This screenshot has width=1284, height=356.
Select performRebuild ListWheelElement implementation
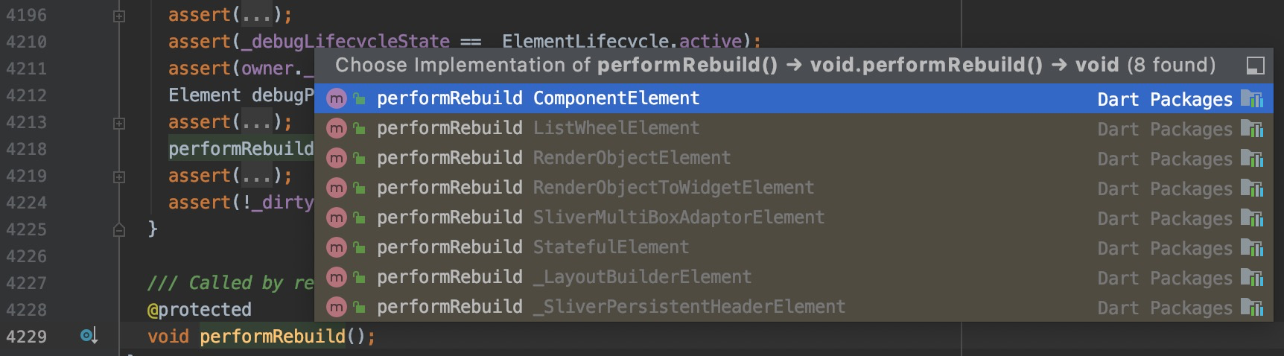pyautogui.click(x=793, y=128)
